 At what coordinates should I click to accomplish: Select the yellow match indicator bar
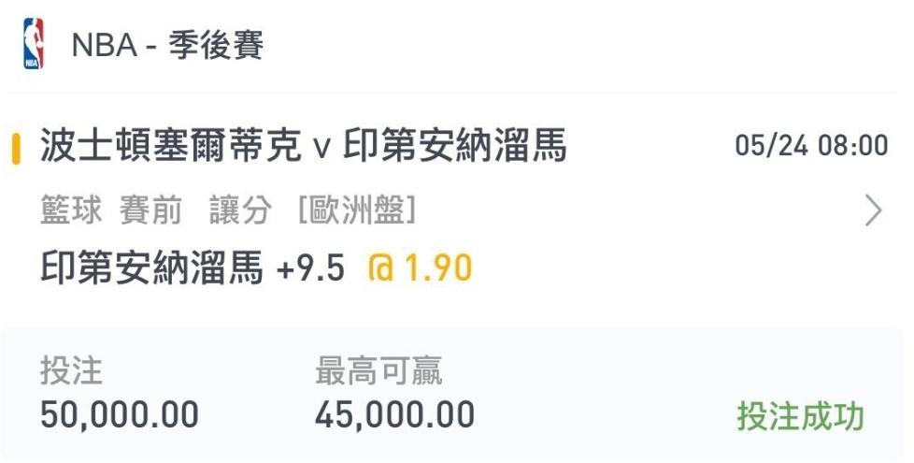pyautogui.click(x=16, y=148)
